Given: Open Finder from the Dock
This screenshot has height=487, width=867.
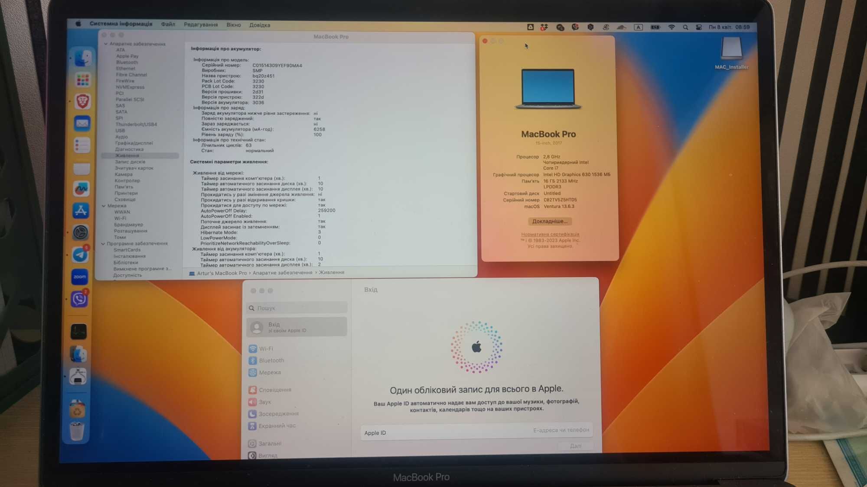Looking at the screenshot, I should coord(82,58).
